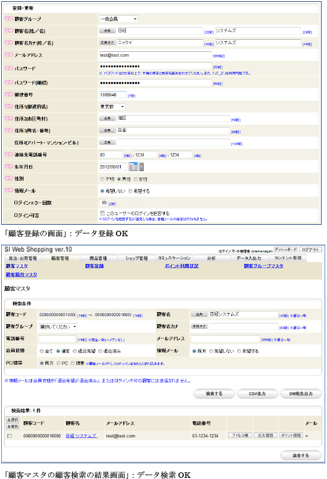
Task: Click the ポイント履歴 button in result row
Action: [x=291, y=435]
